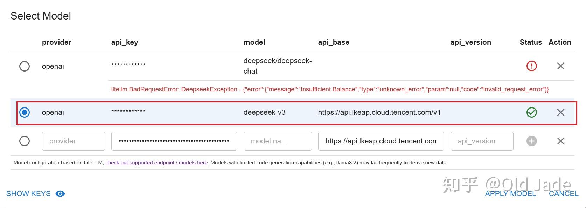Select the deepseek/deepseek-chat radio button
The image size is (586, 208).
point(24,66)
